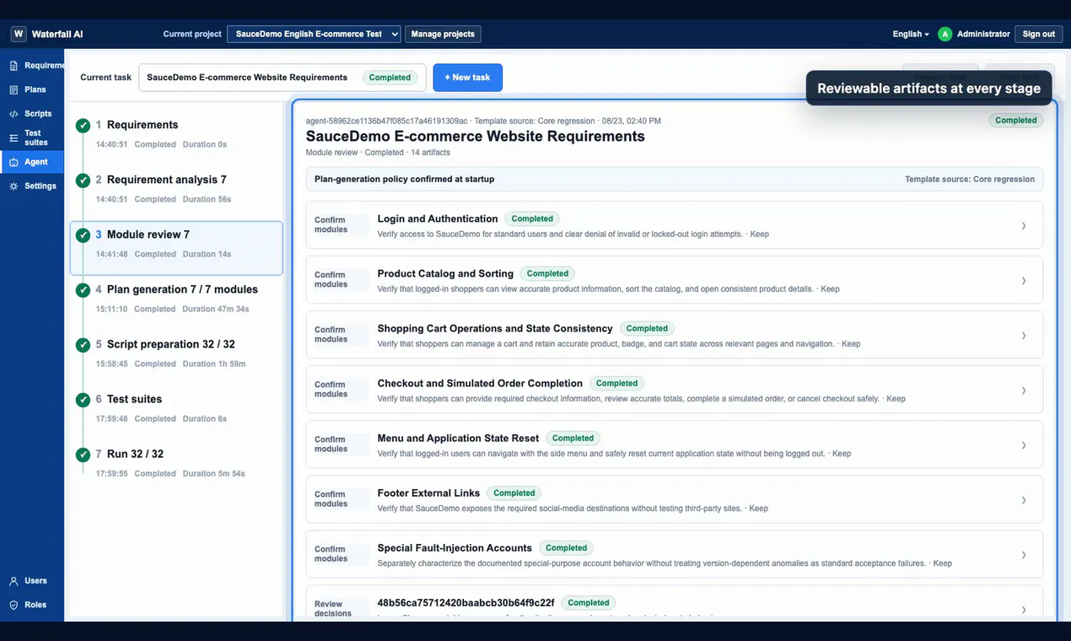This screenshot has width=1071, height=641.
Task: Click Checkout and Simulated Order Completion title
Action: (x=480, y=383)
